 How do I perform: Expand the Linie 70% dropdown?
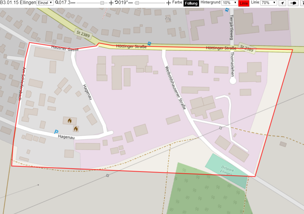(268, 3)
